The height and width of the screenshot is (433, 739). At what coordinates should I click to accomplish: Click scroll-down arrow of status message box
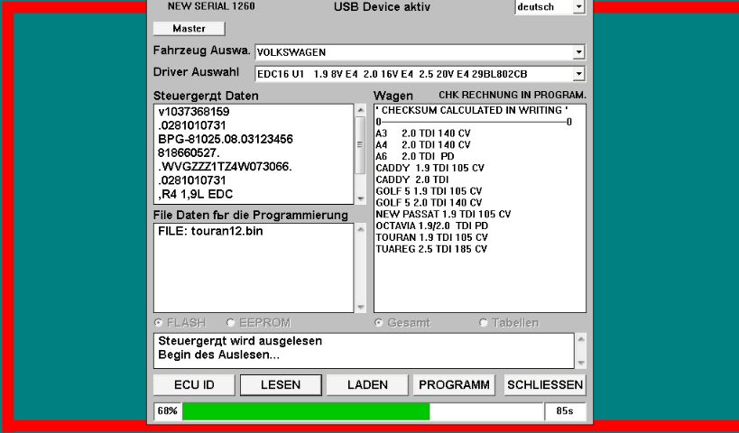click(581, 363)
